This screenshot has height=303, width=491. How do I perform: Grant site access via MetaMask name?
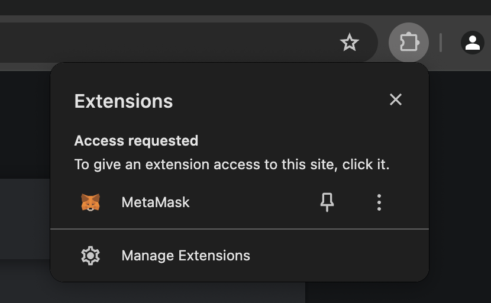click(x=156, y=202)
